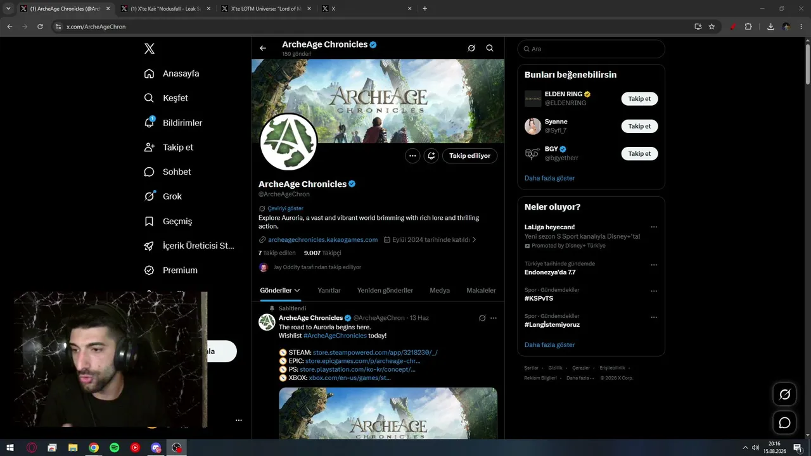The width and height of the screenshot is (811, 456).
Task: Open Sohbet chat page
Action: (167, 172)
